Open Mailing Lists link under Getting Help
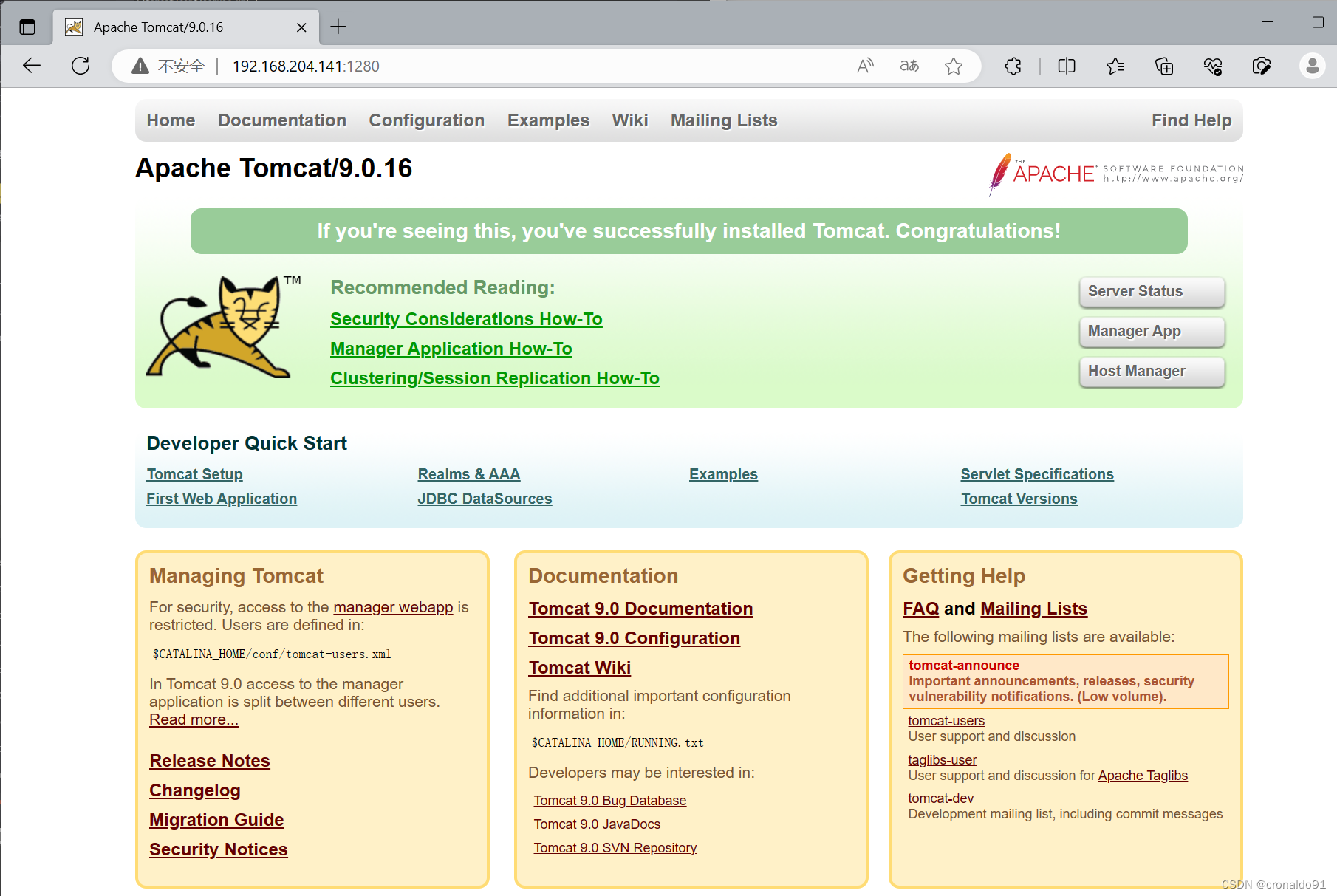Screen dimensions: 1337x896 click(1033, 609)
